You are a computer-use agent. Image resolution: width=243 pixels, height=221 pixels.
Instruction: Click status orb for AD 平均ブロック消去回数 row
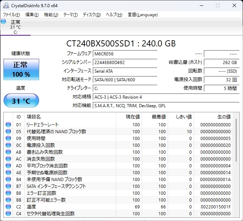tap(8, 166)
